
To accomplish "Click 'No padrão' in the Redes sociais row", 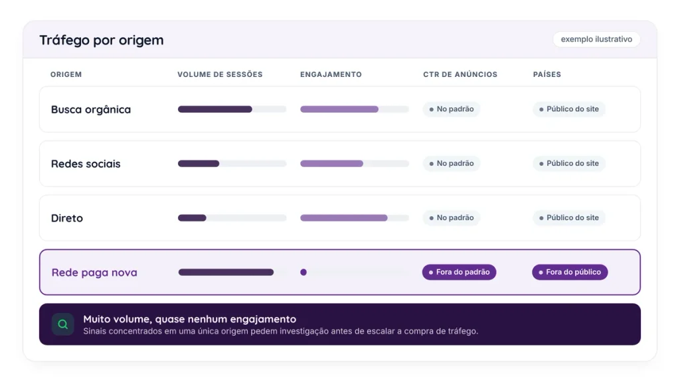I will coord(452,163).
